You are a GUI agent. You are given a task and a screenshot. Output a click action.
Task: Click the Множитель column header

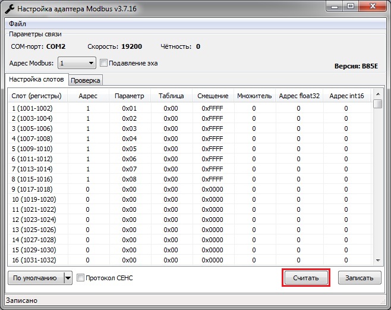[254, 96]
